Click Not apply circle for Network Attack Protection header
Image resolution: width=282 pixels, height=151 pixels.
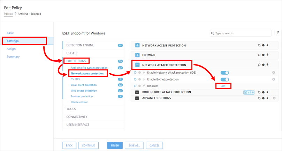(x=259, y=65)
